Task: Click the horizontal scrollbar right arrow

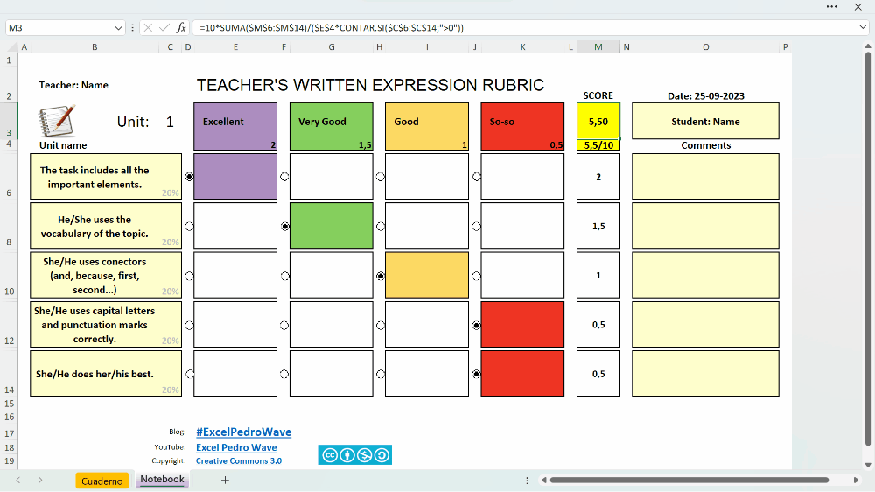Action: tap(856, 481)
